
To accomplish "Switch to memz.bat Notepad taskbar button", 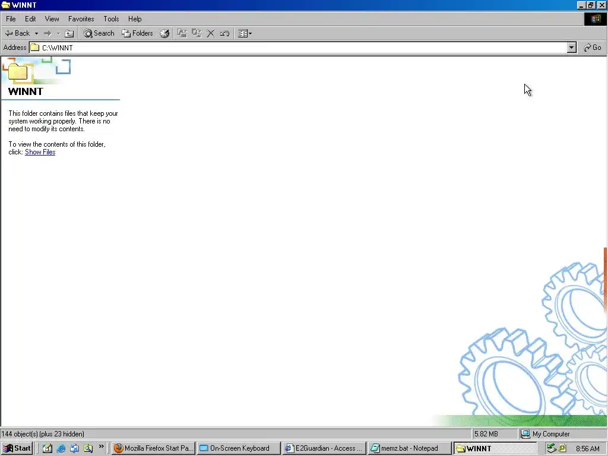I will click(409, 448).
